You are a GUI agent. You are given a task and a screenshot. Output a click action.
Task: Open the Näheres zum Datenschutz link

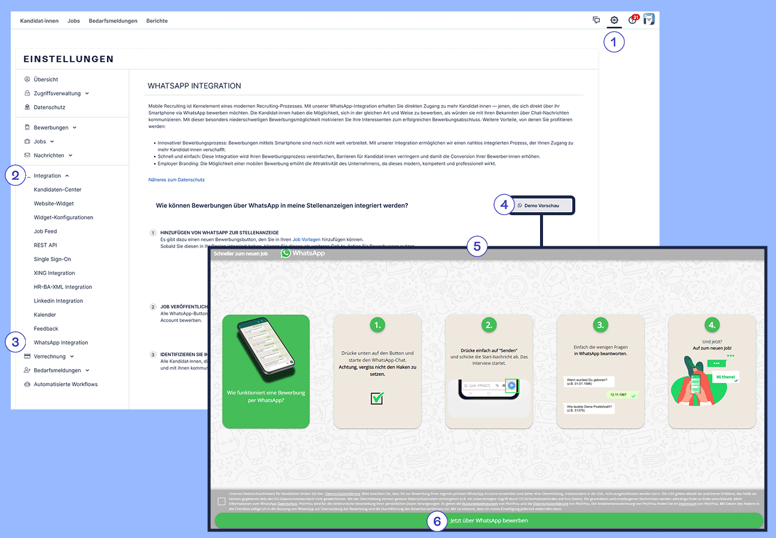(x=176, y=180)
